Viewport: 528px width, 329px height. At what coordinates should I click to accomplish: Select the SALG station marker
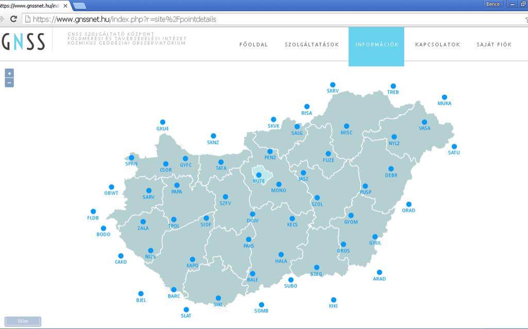pyautogui.click(x=297, y=127)
